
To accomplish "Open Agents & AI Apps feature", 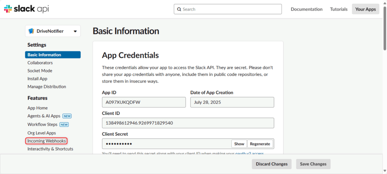I will pyautogui.click(x=44, y=116).
